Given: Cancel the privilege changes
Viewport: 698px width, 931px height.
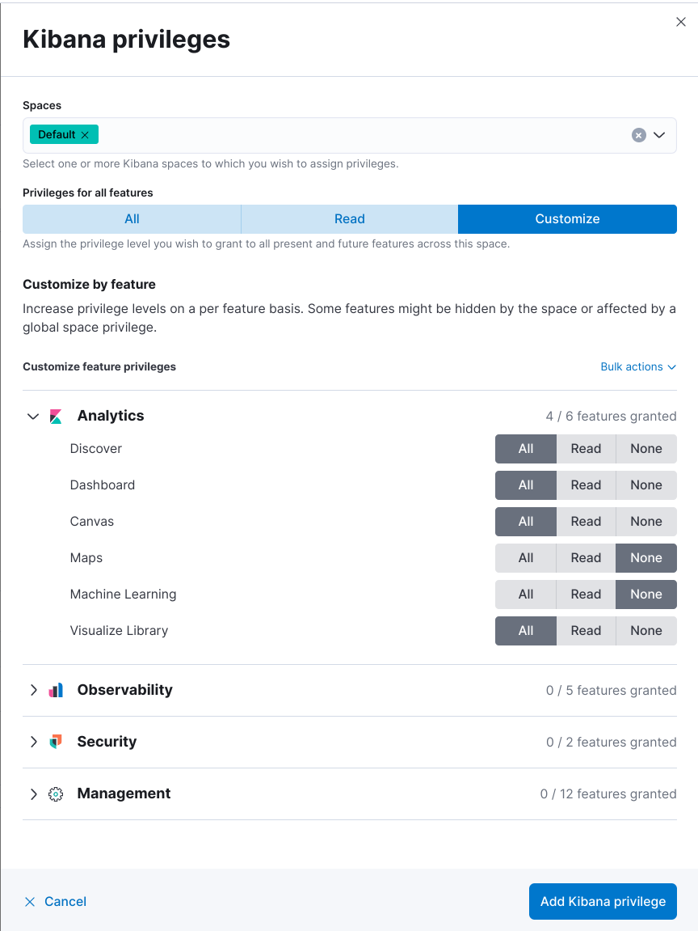Looking at the screenshot, I should [65, 901].
